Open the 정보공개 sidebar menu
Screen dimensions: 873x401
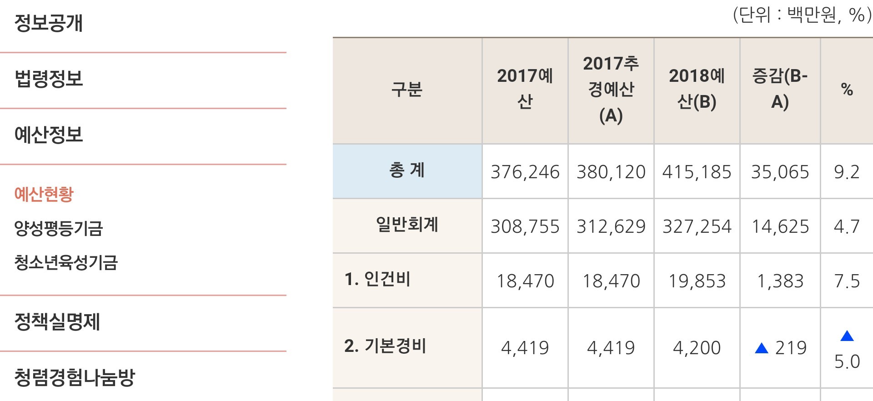[x=49, y=23]
